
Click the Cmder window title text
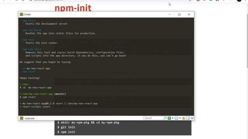coord(28,15)
